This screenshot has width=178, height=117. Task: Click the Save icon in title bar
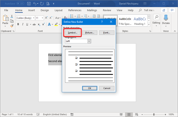(29, 4)
